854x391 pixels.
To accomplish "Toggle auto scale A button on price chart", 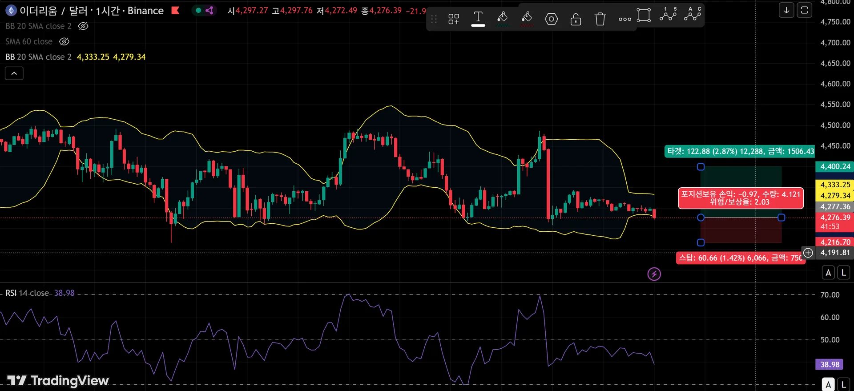I will tap(828, 273).
